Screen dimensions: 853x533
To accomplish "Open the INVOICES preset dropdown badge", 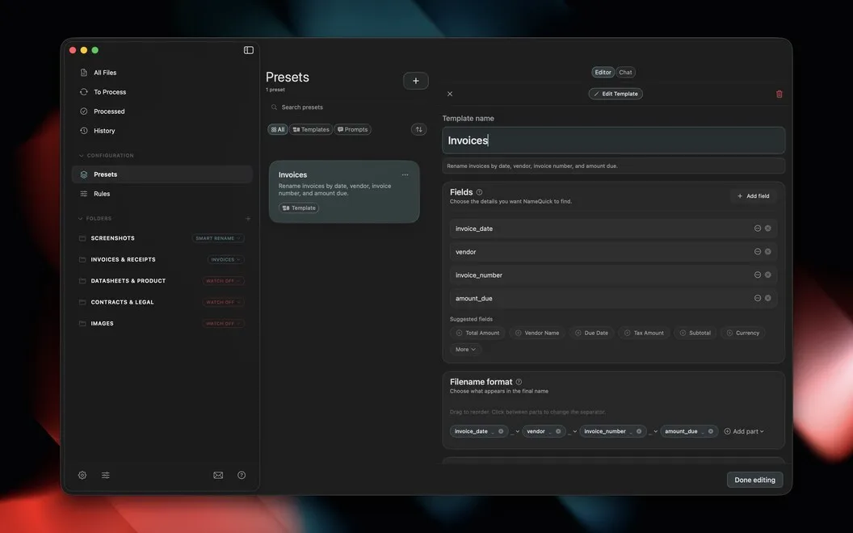I will pyautogui.click(x=225, y=259).
